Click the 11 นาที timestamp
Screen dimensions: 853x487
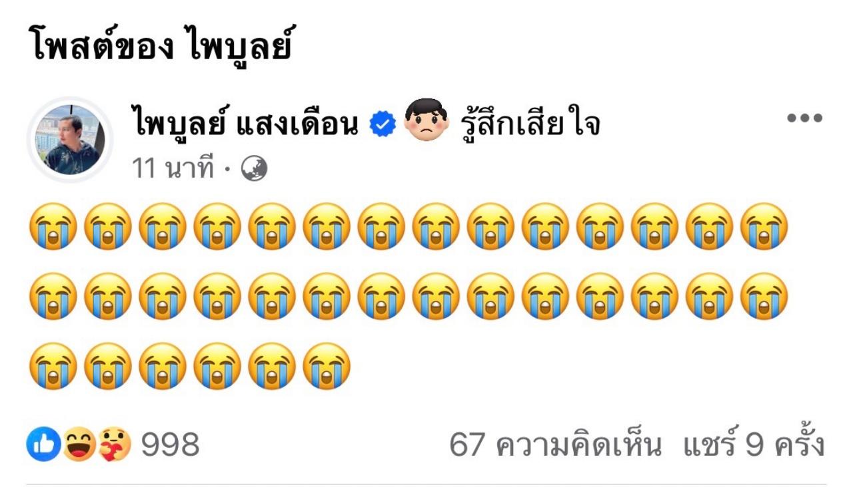(173, 169)
